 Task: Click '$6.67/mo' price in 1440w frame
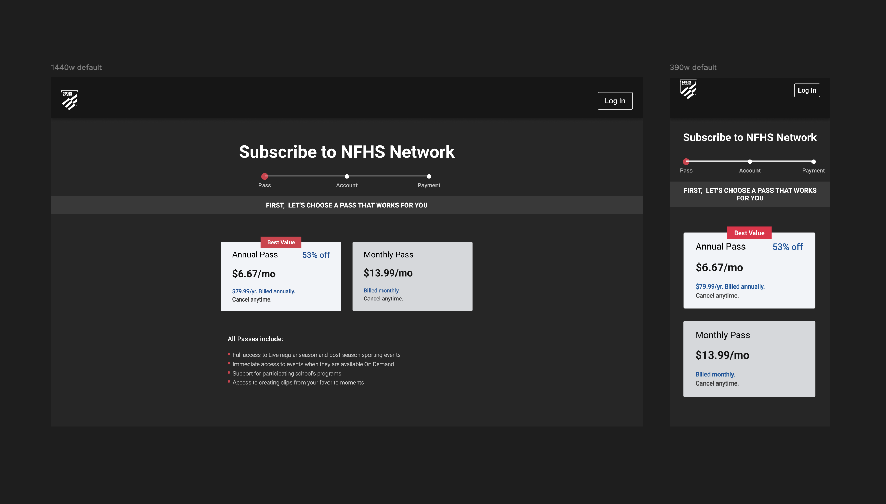(x=254, y=274)
